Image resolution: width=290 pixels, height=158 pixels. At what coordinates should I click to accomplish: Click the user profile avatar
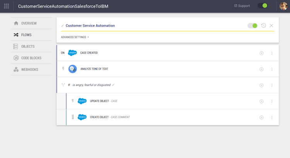(283, 6)
